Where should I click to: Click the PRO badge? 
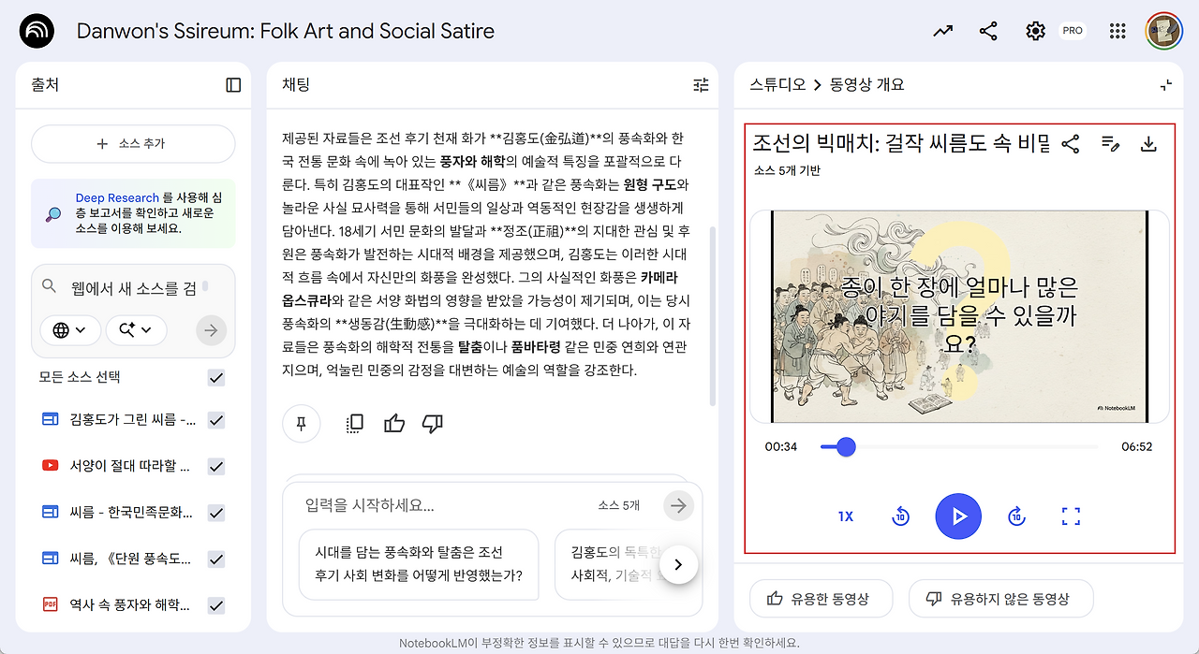coord(1073,31)
